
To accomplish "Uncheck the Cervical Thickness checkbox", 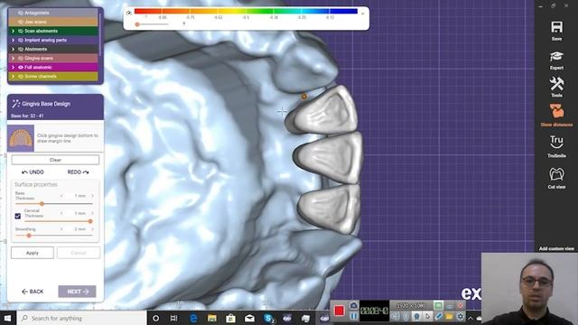I will (18, 216).
